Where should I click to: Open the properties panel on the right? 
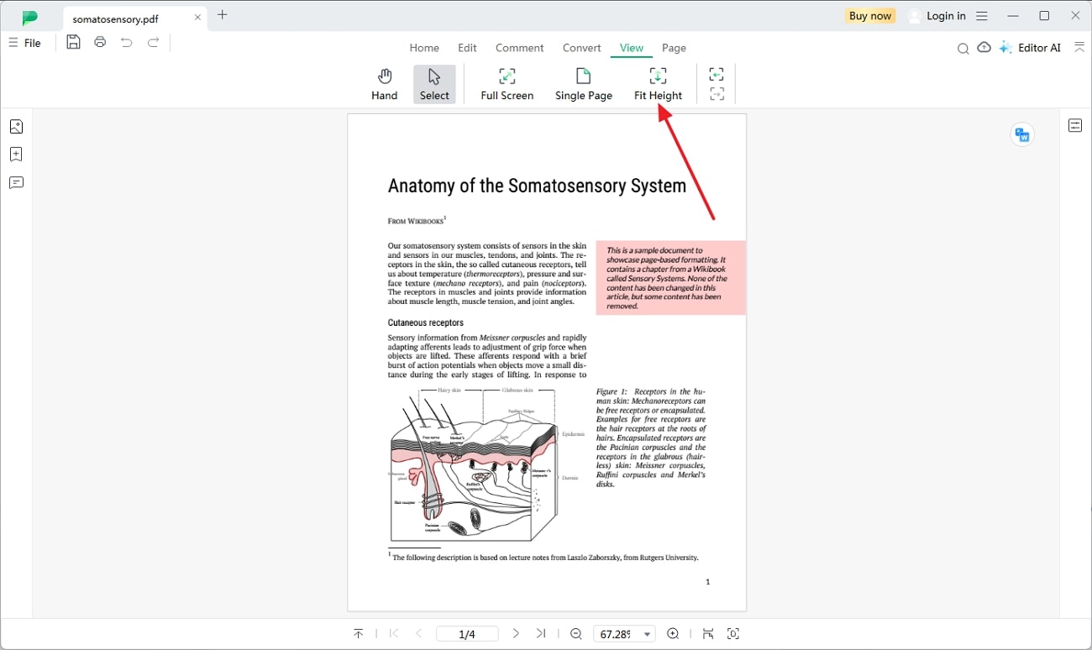click(x=1075, y=125)
